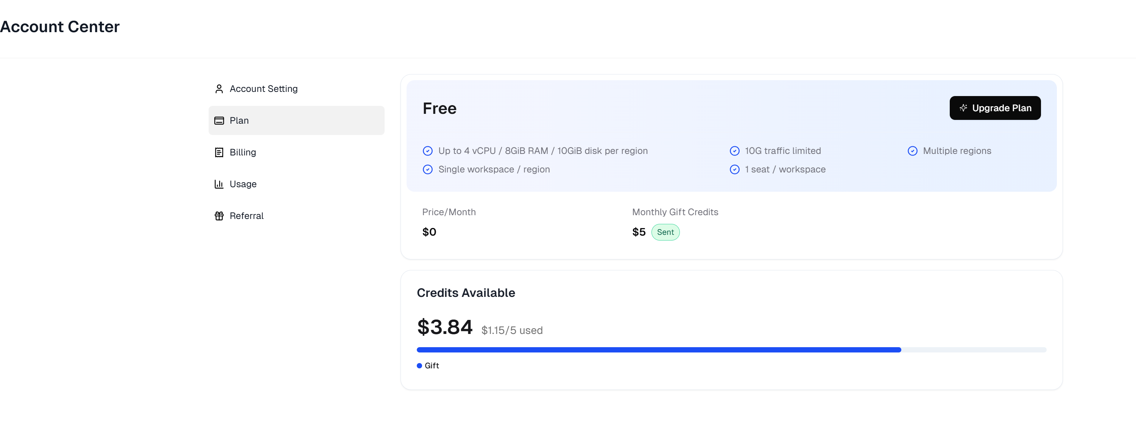
Task: Click the Usage bar chart icon
Action: 219,184
